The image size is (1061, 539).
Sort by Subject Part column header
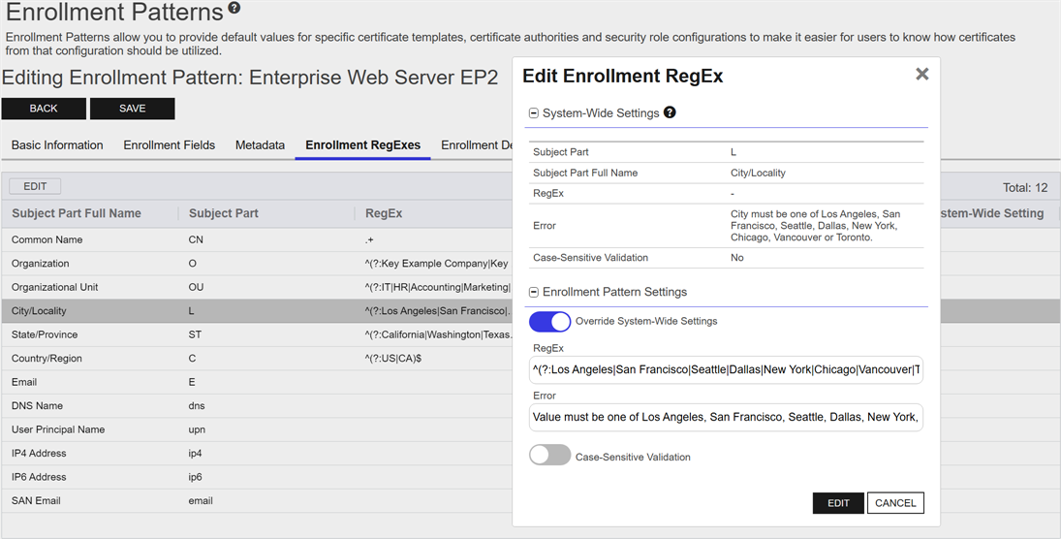coord(224,213)
